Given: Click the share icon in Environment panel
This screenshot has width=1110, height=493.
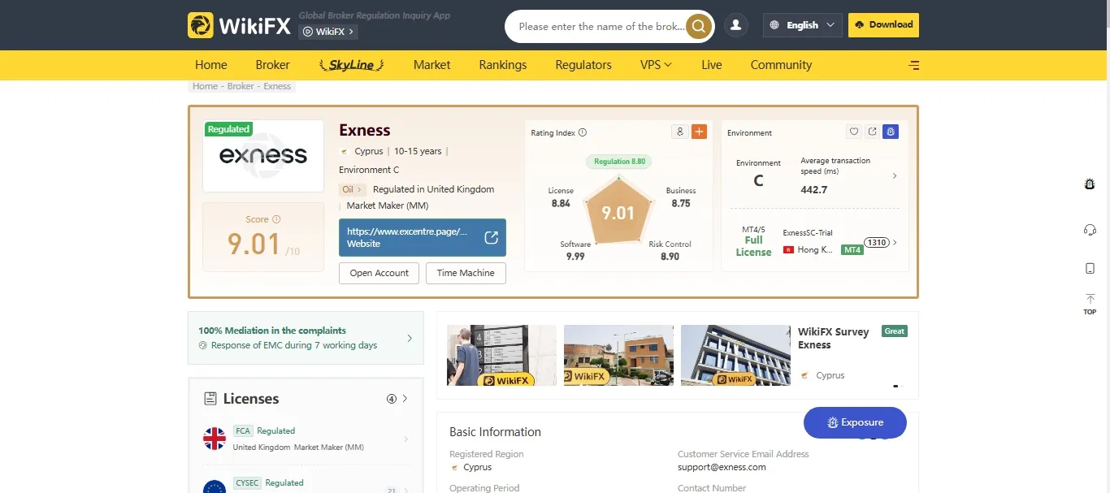Looking at the screenshot, I should point(872,132).
